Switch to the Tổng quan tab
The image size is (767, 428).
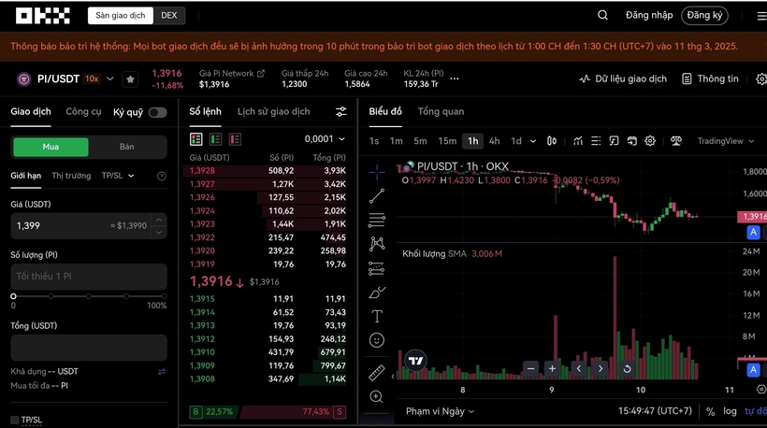[441, 112]
